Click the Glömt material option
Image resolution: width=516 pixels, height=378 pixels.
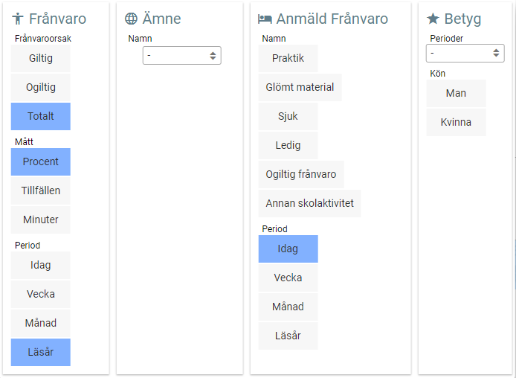(300, 87)
